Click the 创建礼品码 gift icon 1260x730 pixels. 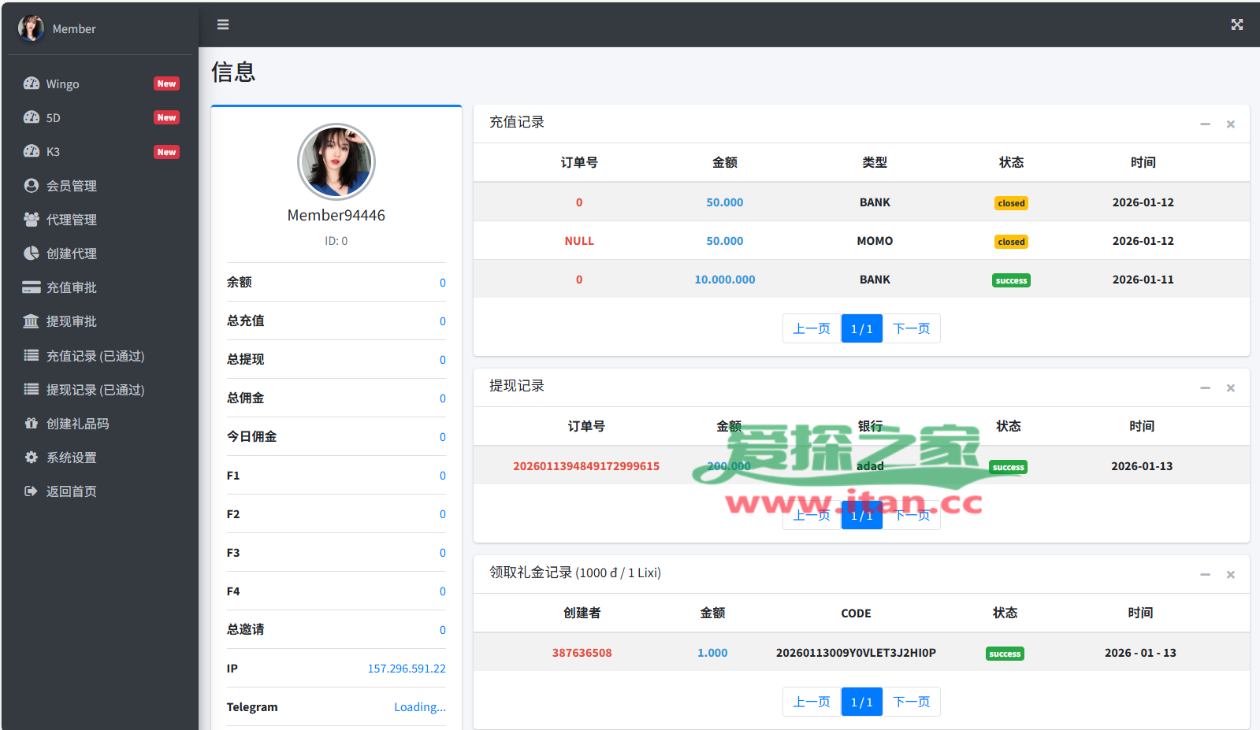[x=32, y=424]
